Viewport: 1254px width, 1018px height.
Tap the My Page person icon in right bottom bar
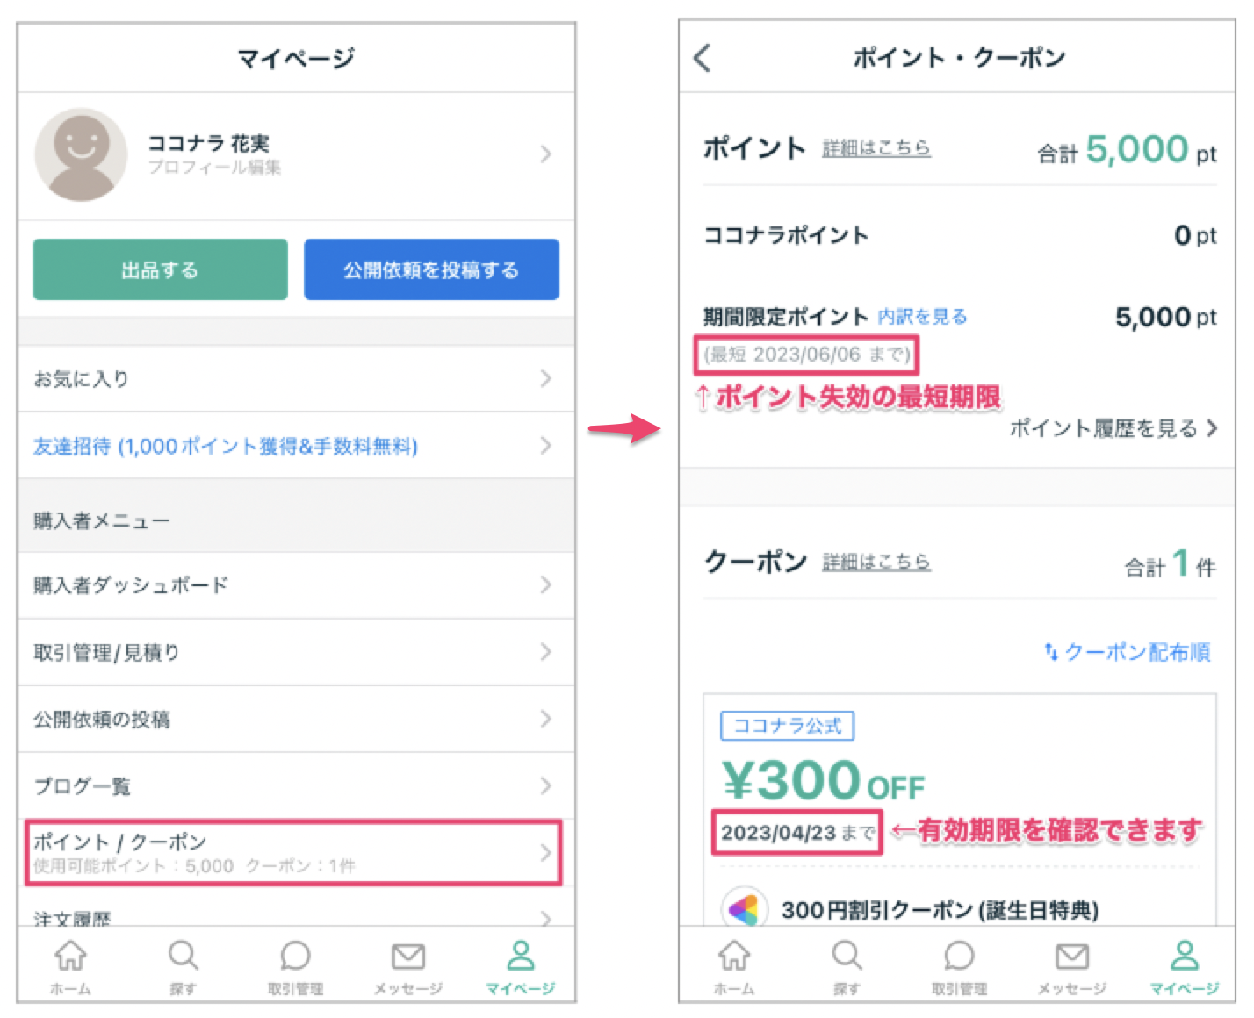[1185, 957]
